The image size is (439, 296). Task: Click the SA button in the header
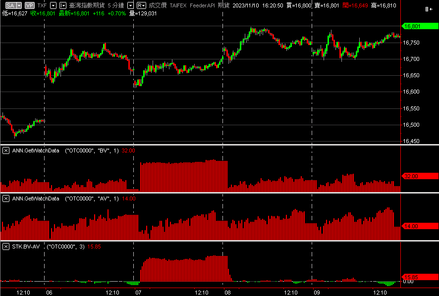pos(10,5)
